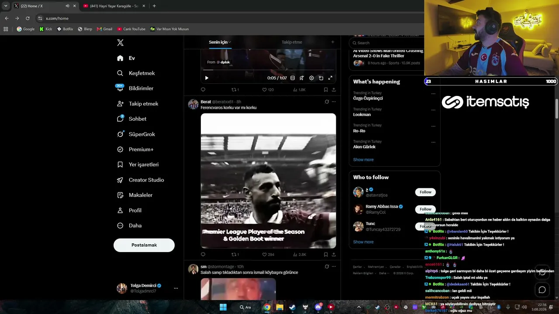Add a new timeline tab with plus
The height and width of the screenshot is (314, 559).
coord(332,42)
